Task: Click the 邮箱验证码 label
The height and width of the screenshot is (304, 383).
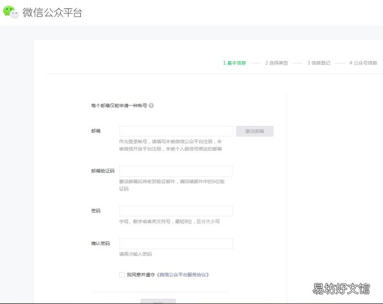Action: pos(103,171)
